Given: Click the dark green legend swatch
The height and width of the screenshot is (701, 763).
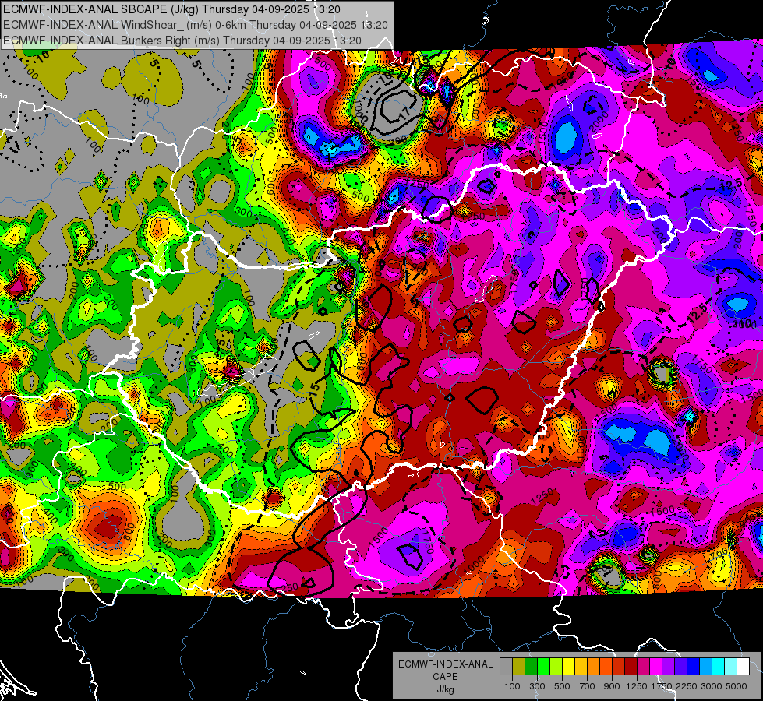Looking at the screenshot, I should (x=531, y=667).
